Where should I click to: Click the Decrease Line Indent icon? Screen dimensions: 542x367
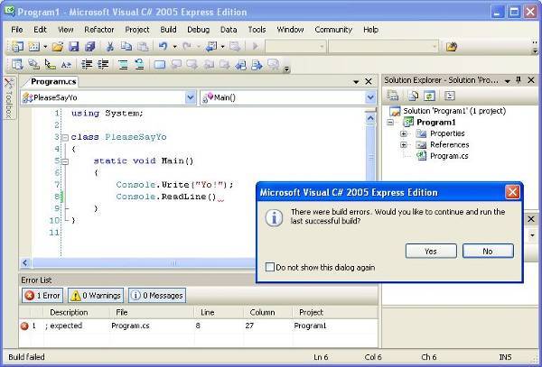(87, 64)
